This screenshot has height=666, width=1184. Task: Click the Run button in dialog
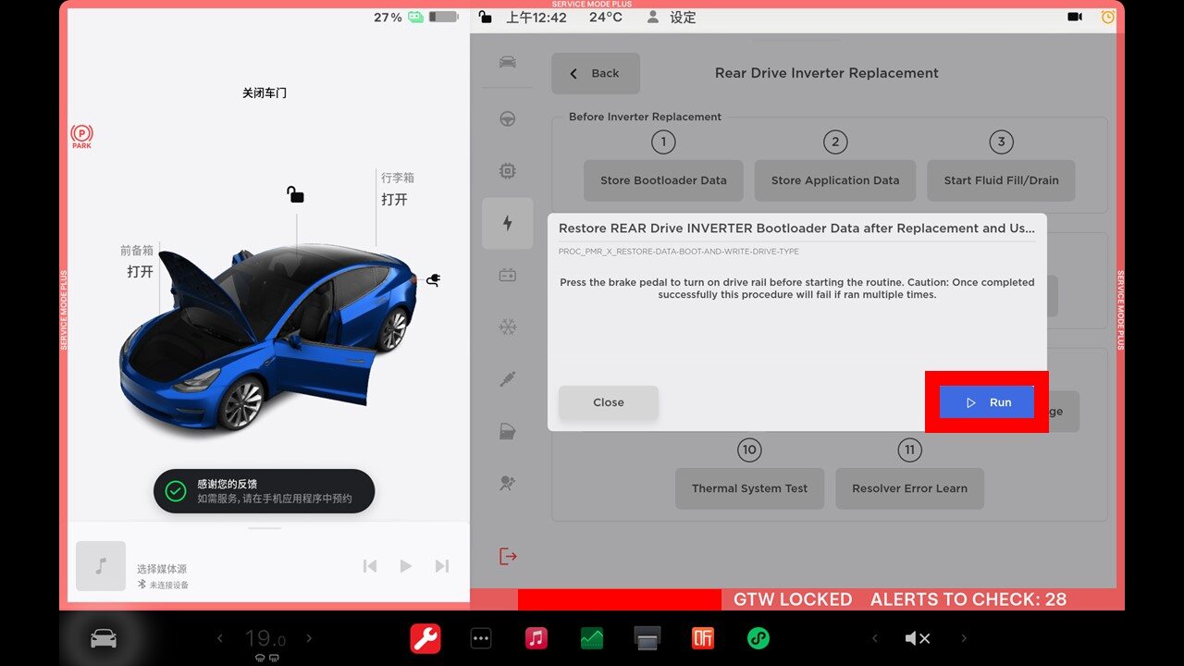pyautogui.click(x=987, y=402)
